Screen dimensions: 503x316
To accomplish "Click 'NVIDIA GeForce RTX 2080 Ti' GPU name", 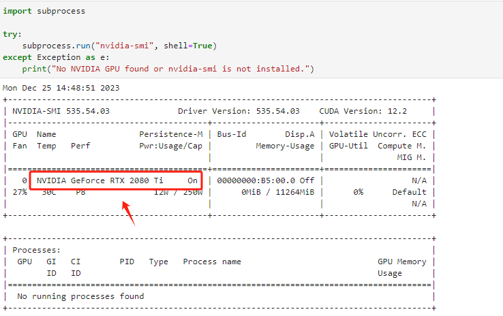I will pyautogui.click(x=100, y=180).
